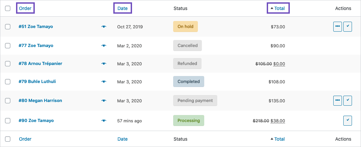Tick the checkbox for order #77
This screenshot has width=361, height=147.
[8, 45]
